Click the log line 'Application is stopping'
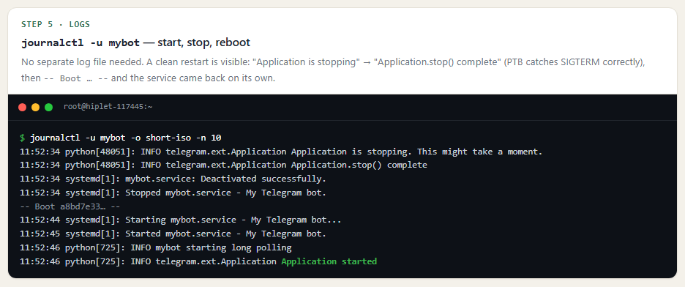The height and width of the screenshot is (287, 685). (281, 152)
